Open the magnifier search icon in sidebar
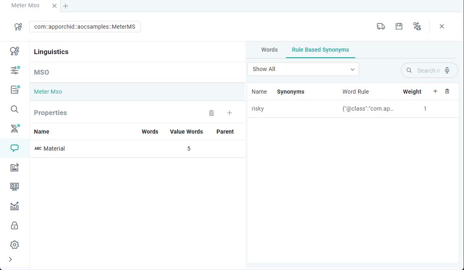 coord(15,109)
